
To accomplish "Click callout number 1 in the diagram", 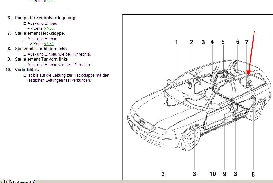I will click(177, 42).
